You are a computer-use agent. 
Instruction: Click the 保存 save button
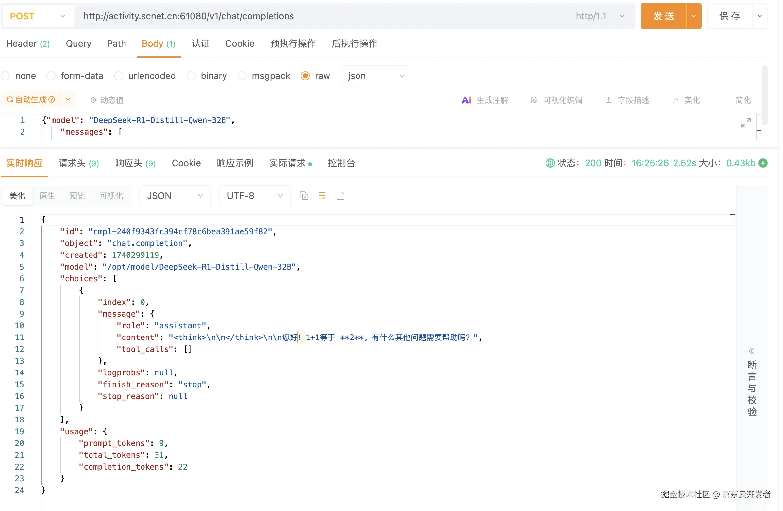point(729,16)
